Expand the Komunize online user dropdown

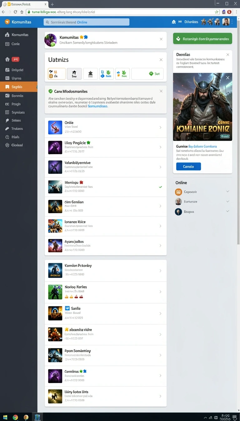(x=227, y=201)
